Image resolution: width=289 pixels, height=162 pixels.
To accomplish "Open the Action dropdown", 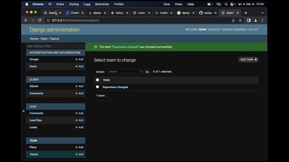I will point(125,72).
